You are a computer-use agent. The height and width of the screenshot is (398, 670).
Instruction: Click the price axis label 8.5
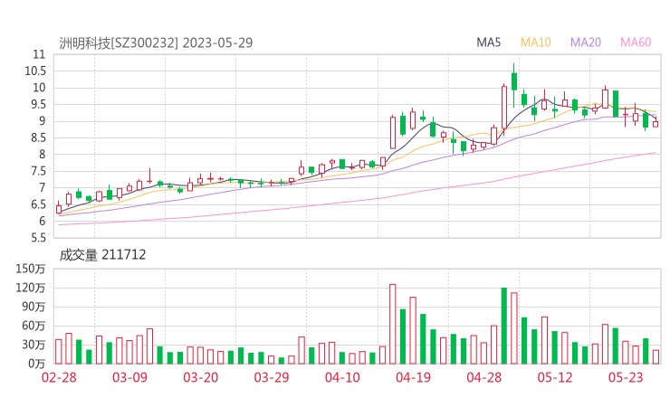click(38, 137)
